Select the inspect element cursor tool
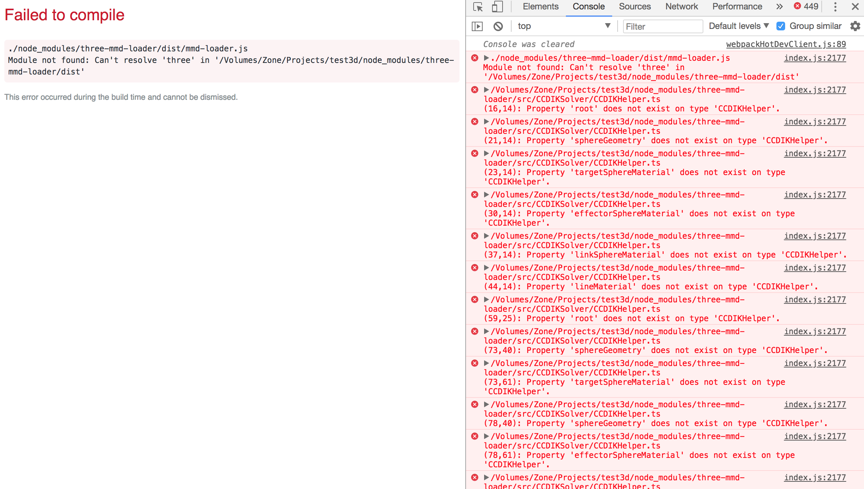The image size is (864, 489). [478, 7]
